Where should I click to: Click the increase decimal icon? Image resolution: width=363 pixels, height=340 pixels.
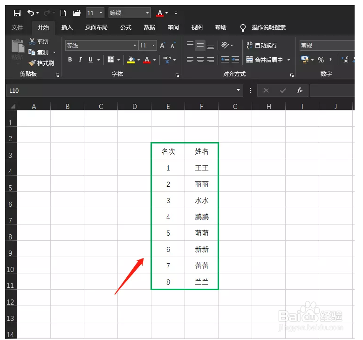(345, 60)
